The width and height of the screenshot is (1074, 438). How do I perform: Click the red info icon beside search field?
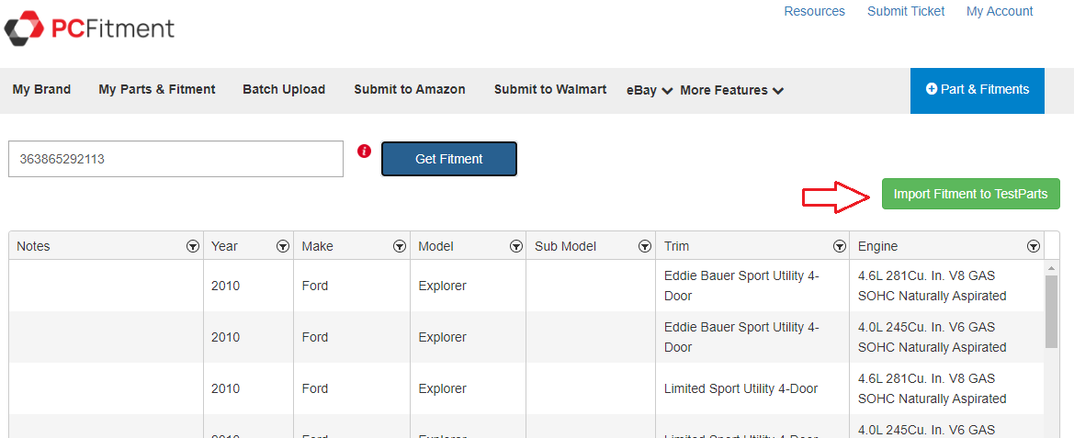(365, 151)
